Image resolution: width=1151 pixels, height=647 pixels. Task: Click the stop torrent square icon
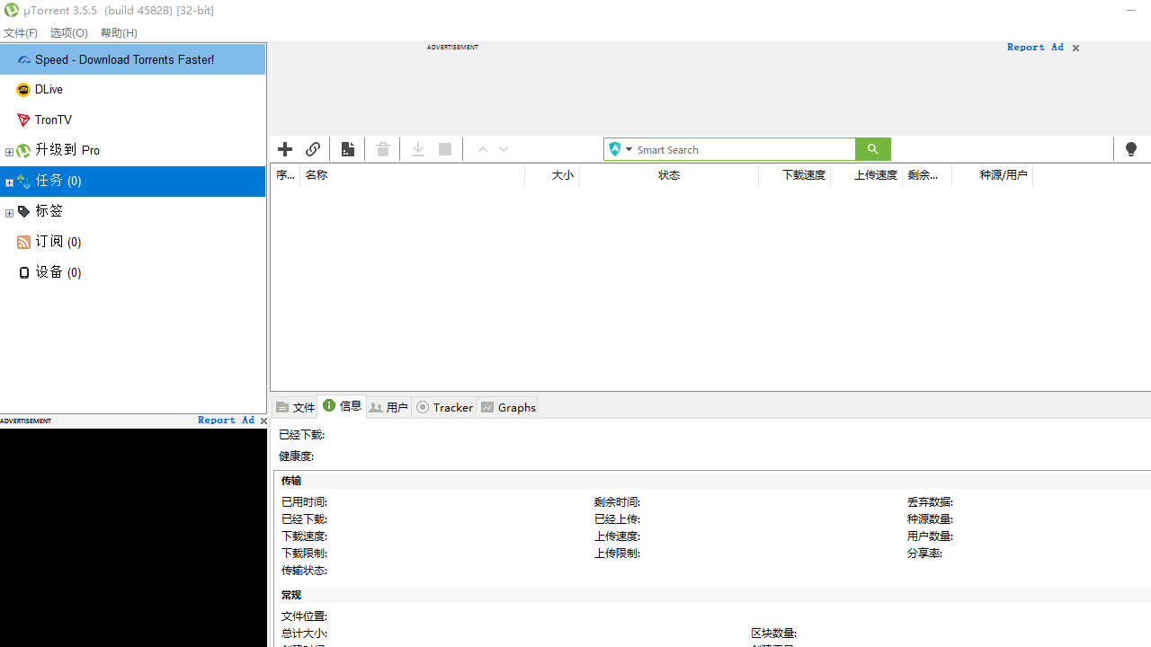[444, 149]
